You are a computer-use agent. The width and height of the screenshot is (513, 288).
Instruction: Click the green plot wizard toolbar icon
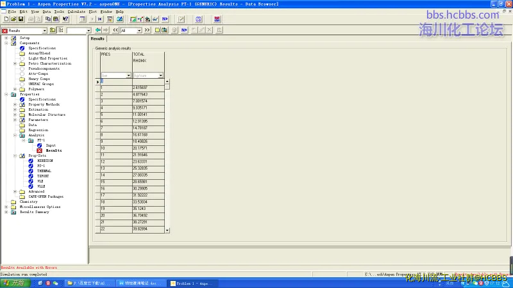(133, 19)
